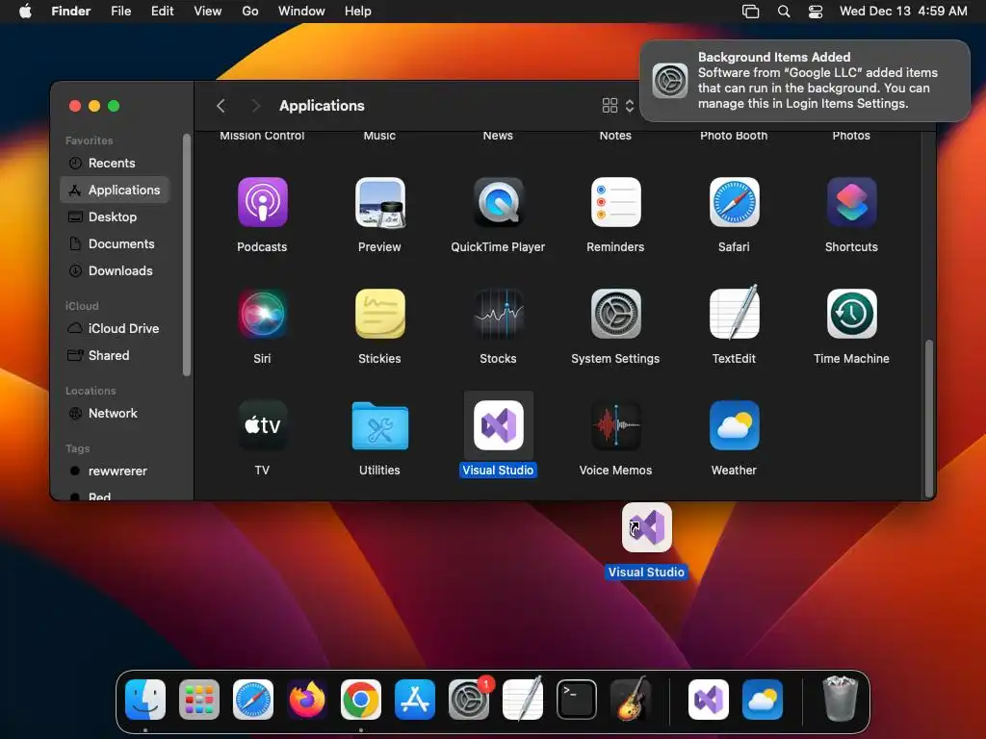Open the App Store from the Dock
This screenshot has width=986, height=739.
tap(415, 700)
